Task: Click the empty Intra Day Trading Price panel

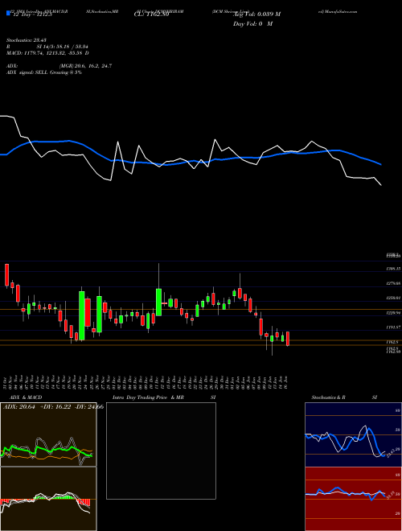Action: 161,451
